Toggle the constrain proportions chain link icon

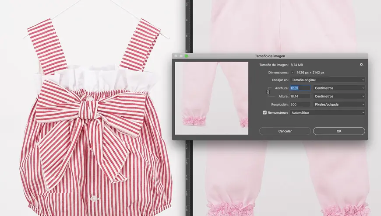click(x=269, y=92)
